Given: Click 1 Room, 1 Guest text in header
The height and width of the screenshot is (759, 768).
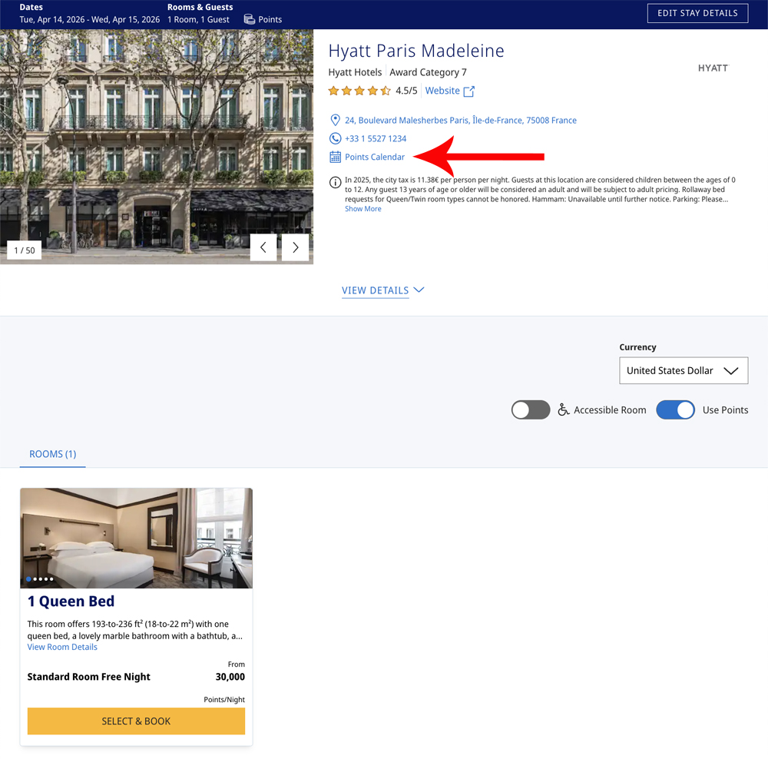Looking at the screenshot, I should point(198,20).
